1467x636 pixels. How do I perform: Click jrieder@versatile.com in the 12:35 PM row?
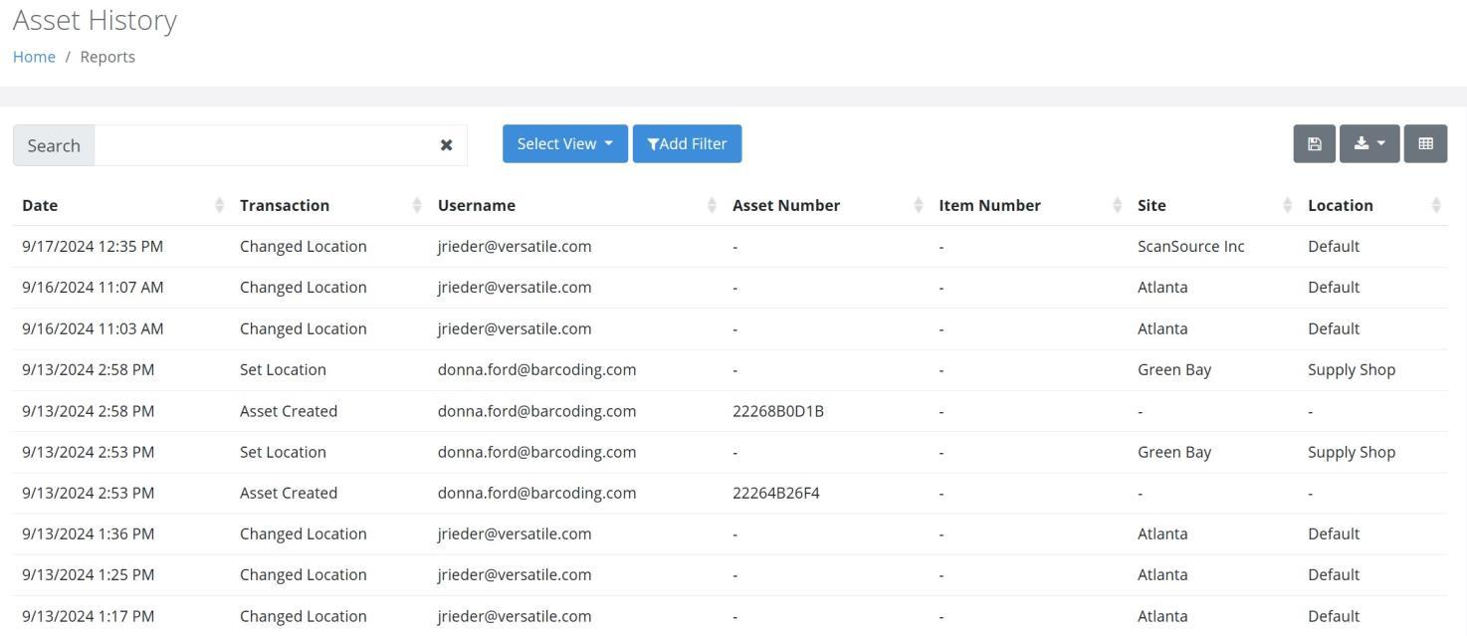[515, 246]
